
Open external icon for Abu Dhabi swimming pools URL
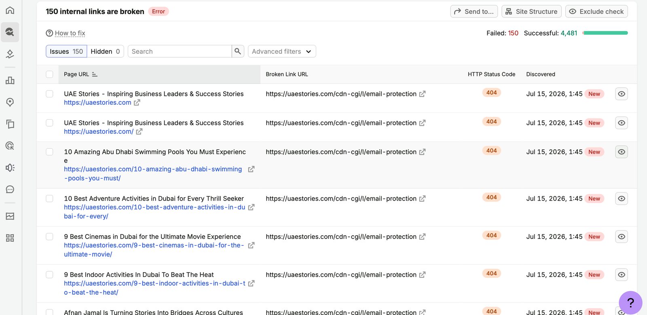(251, 169)
